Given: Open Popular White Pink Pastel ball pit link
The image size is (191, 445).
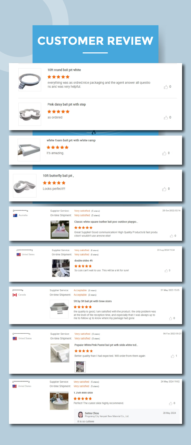Looking at the screenshot, I should (106, 345).
